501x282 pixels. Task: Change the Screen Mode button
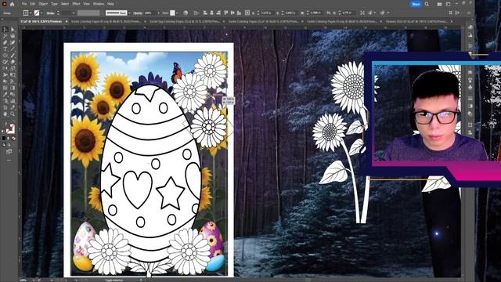click(9, 152)
